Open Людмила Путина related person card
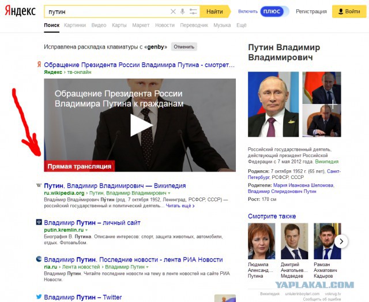Viewport: 369px width, 302px height. click(x=261, y=251)
